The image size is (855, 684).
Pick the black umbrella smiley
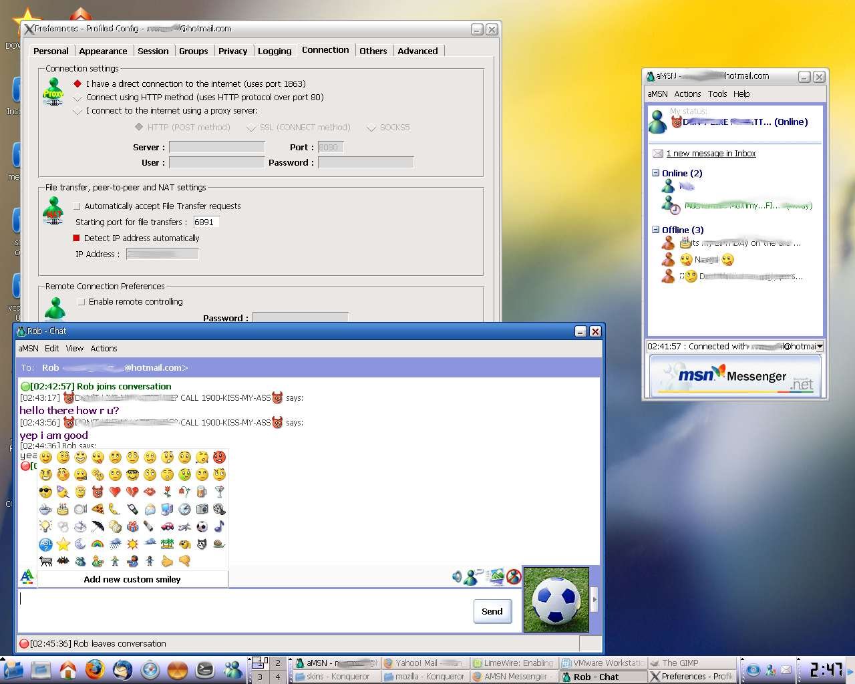[98, 527]
